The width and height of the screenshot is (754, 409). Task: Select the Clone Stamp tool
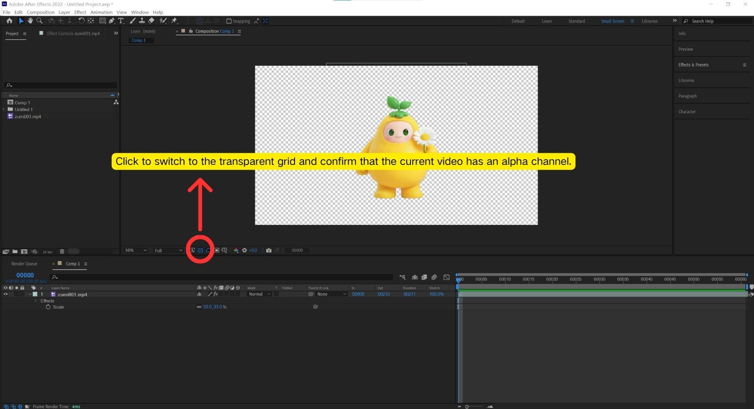[142, 21]
